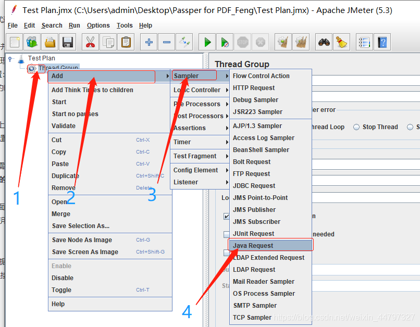420x327 pixels.
Task: Click the Copy toolbar icon
Action: click(x=108, y=42)
